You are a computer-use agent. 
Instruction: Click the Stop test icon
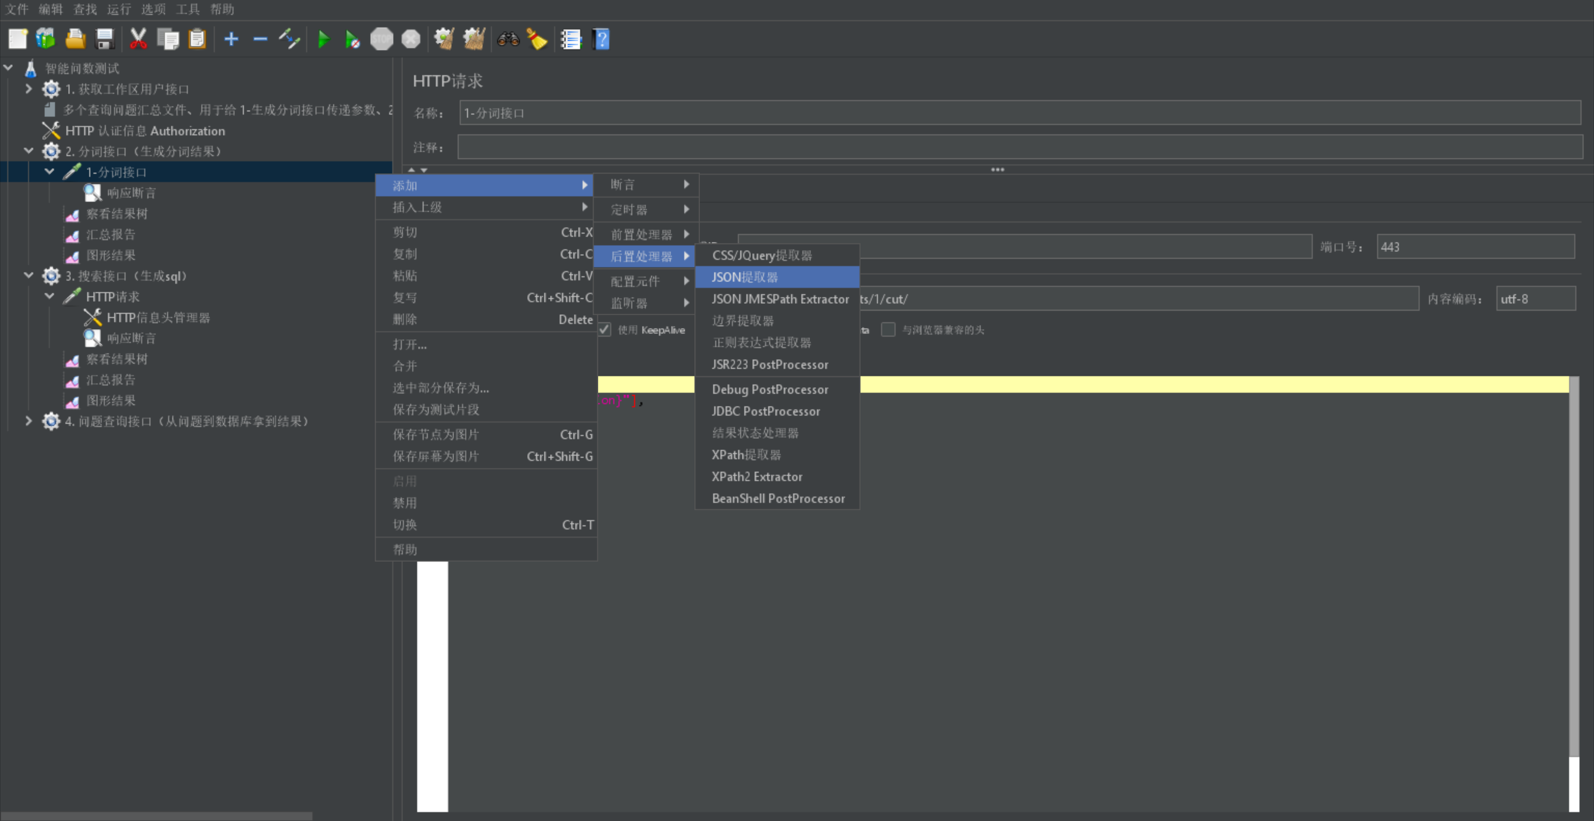tap(381, 39)
